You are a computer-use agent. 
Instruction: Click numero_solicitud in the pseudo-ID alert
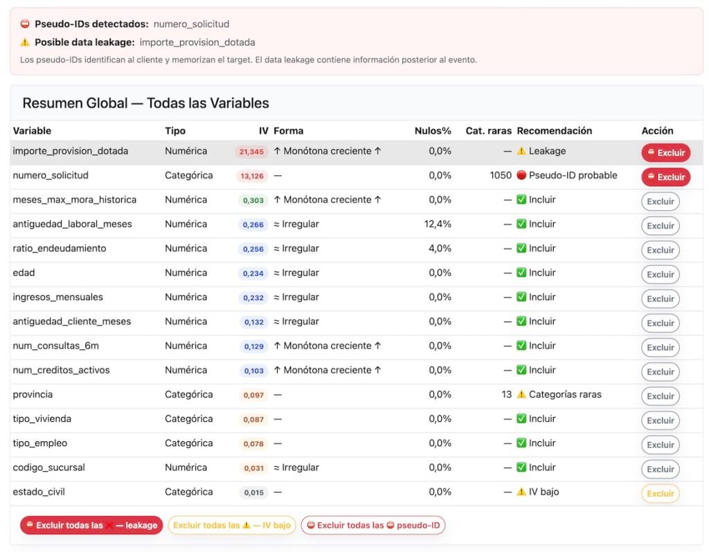point(191,24)
